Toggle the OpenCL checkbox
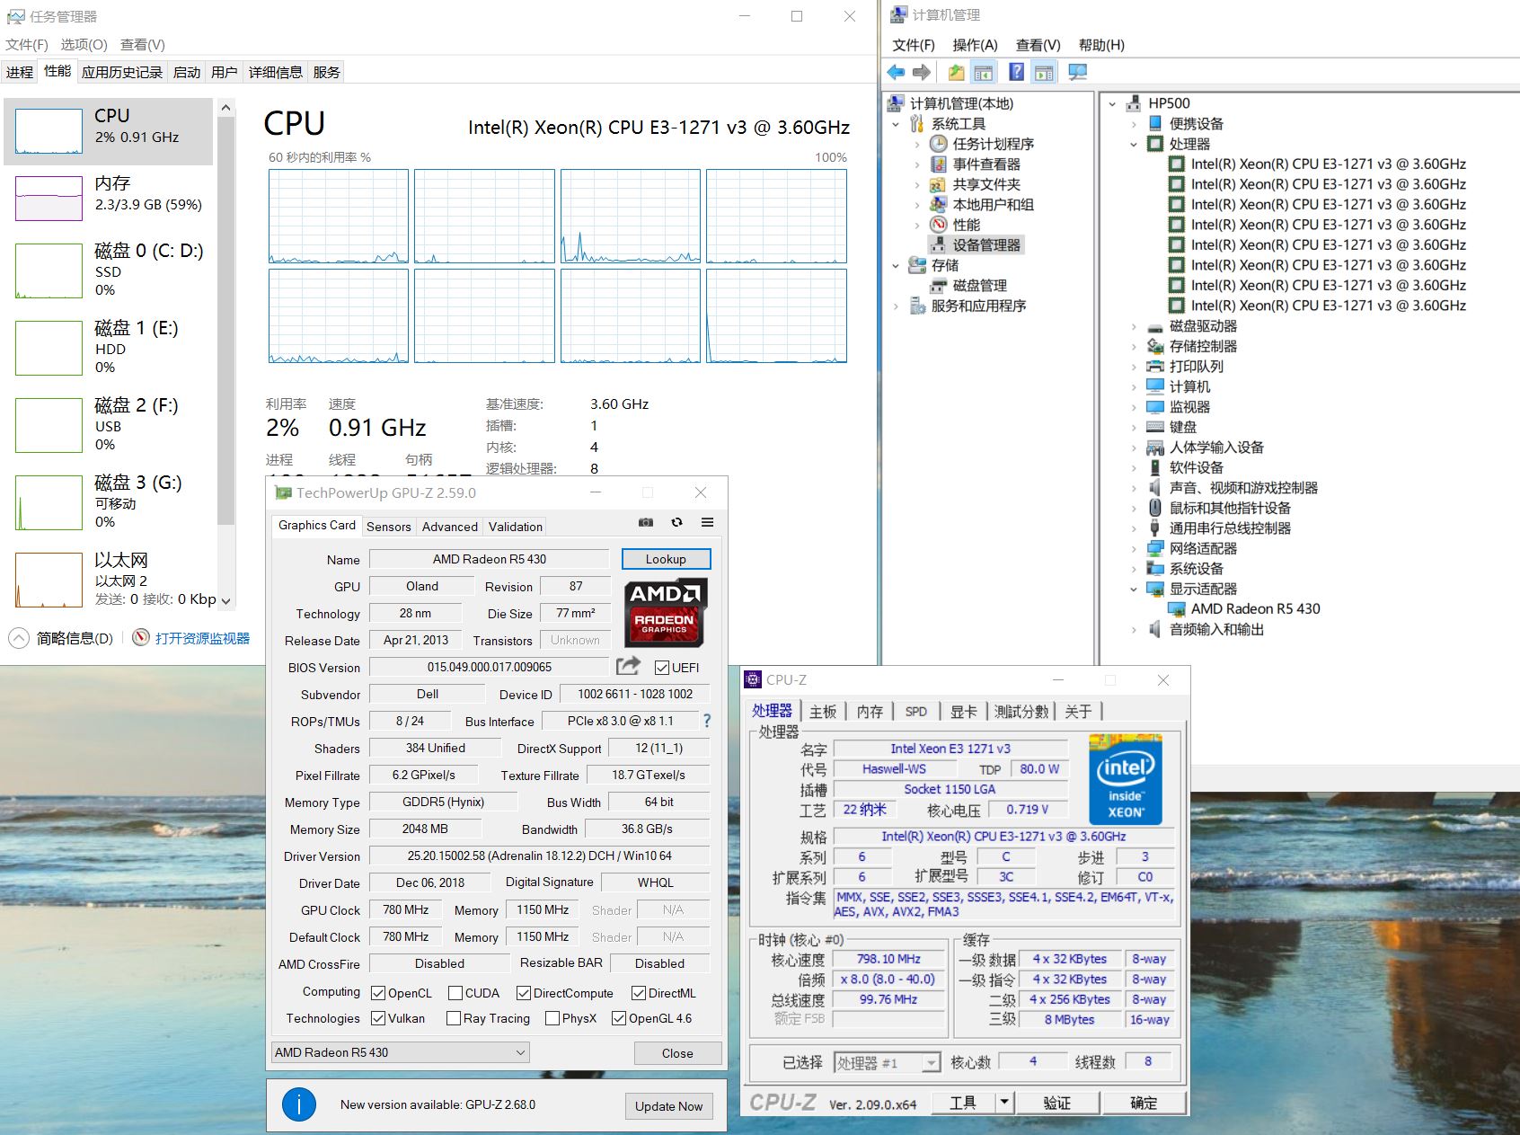The image size is (1520, 1135). [378, 993]
